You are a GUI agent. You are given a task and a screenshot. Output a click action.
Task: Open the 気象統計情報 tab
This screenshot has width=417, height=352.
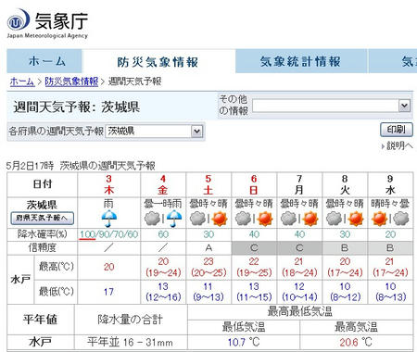[301, 61]
